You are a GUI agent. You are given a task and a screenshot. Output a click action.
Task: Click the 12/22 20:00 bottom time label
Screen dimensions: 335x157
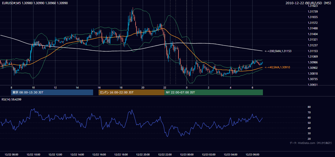click(x=143, y=155)
